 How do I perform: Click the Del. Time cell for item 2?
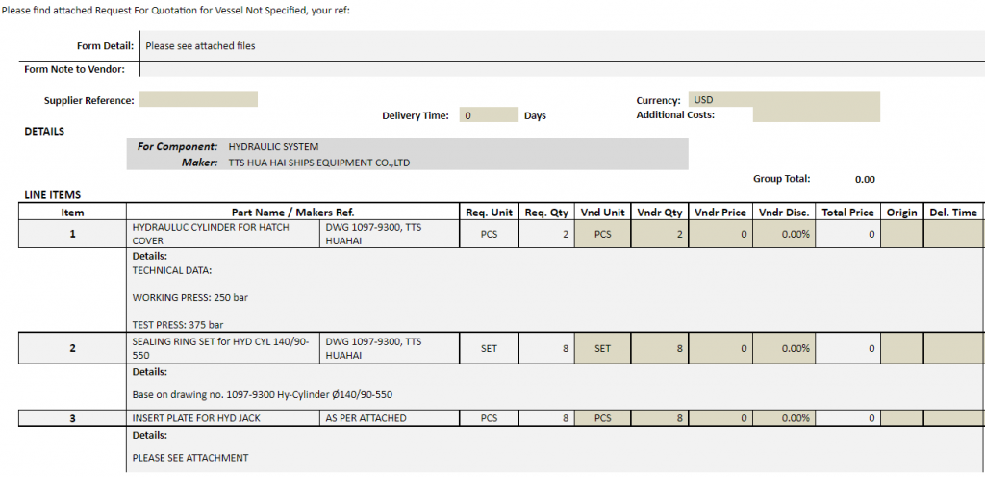pos(953,348)
